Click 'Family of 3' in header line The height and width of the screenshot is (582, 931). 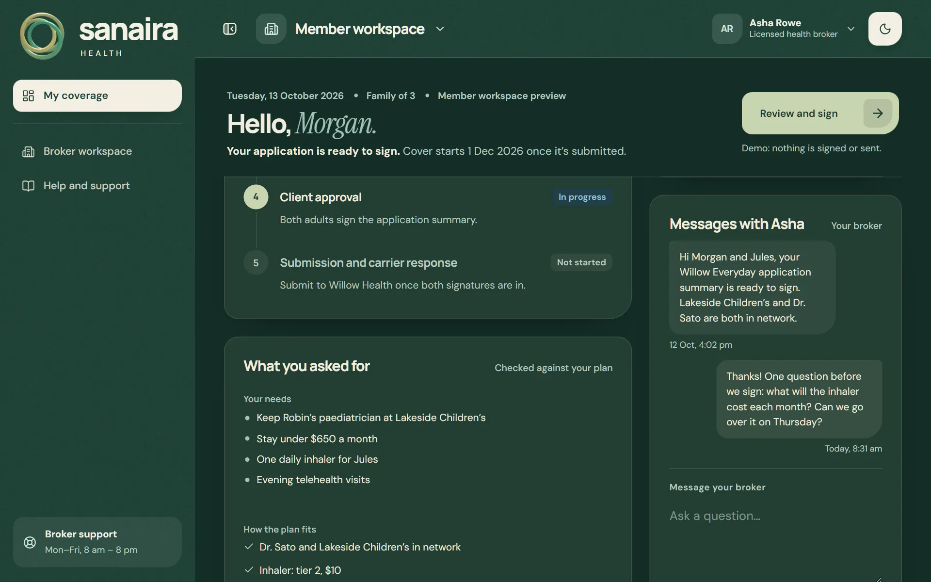(390, 96)
